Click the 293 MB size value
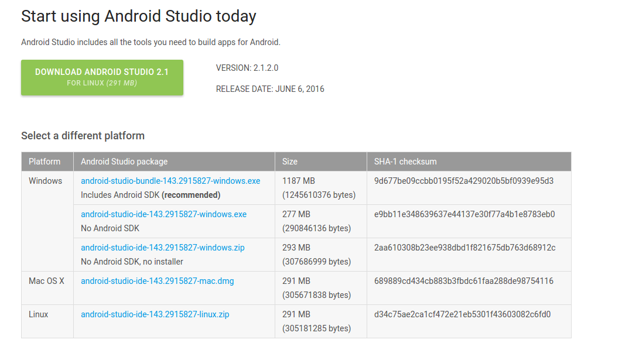Screen dimensions: 622x360 click(x=296, y=248)
